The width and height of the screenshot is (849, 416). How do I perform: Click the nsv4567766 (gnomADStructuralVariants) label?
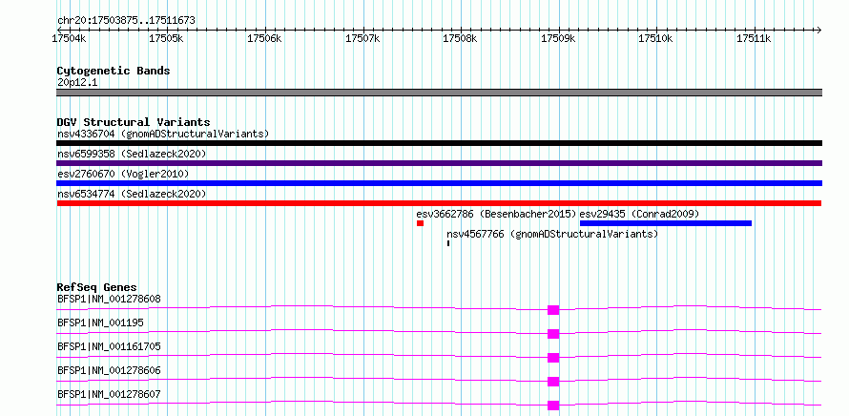point(552,235)
